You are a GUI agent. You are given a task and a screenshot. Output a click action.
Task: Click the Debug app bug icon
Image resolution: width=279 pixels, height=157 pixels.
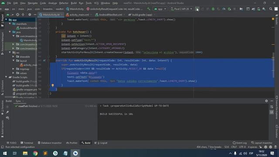click(213, 9)
